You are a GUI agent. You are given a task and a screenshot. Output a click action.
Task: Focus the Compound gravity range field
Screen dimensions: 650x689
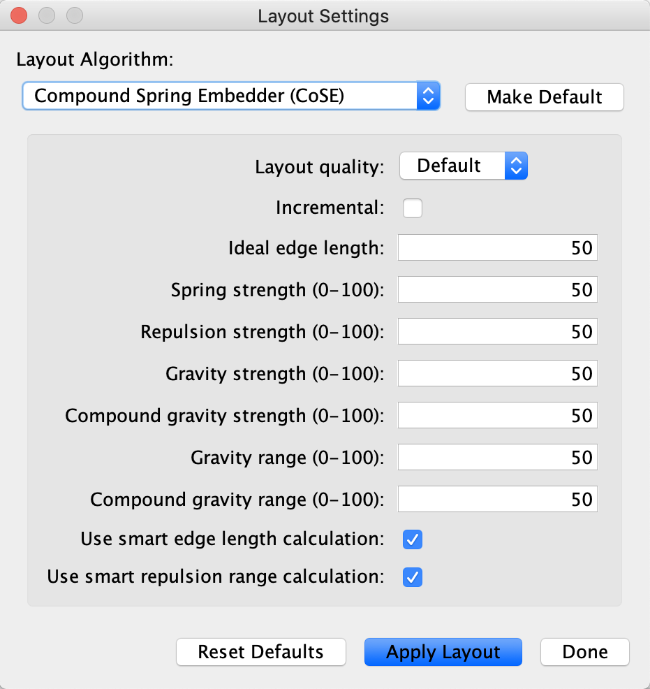[x=497, y=500]
